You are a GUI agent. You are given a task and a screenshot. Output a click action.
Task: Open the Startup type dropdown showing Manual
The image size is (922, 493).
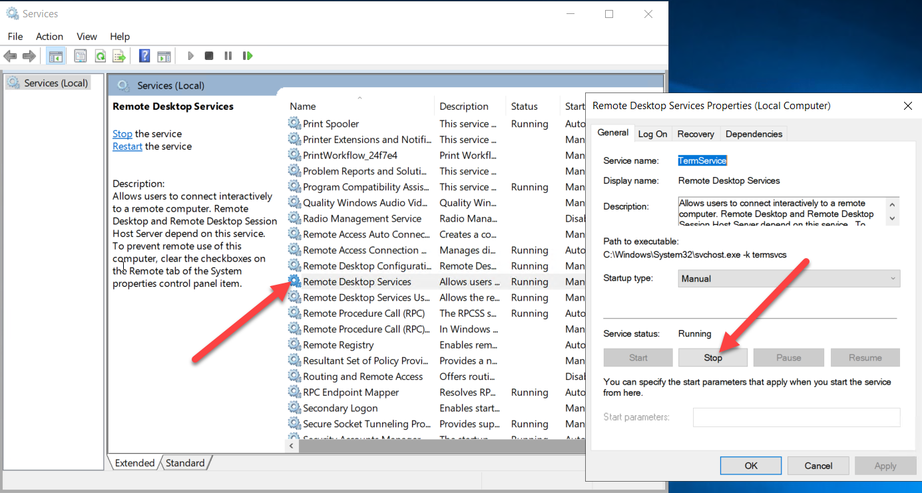789,279
